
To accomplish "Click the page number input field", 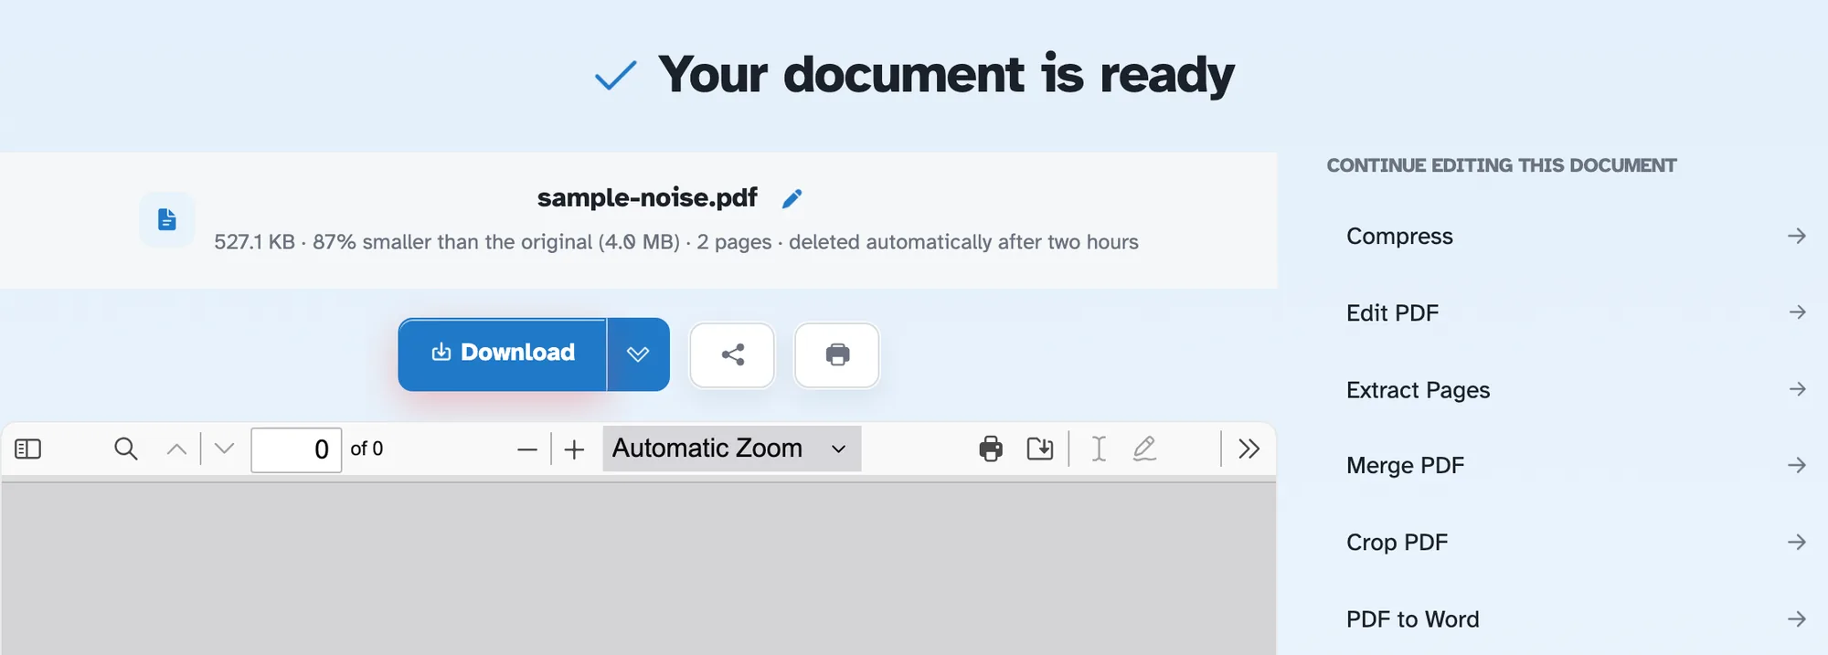I will tap(296, 449).
